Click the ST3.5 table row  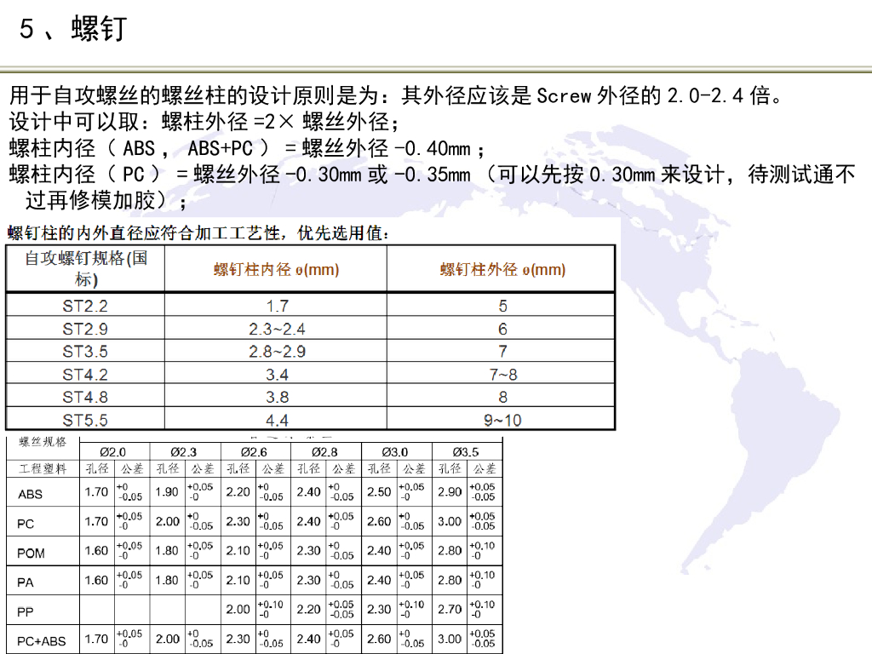click(85, 350)
